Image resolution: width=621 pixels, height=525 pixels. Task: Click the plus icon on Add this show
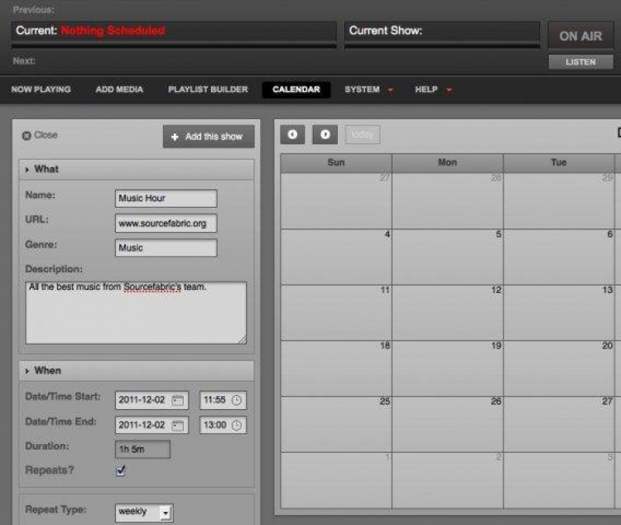175,137
